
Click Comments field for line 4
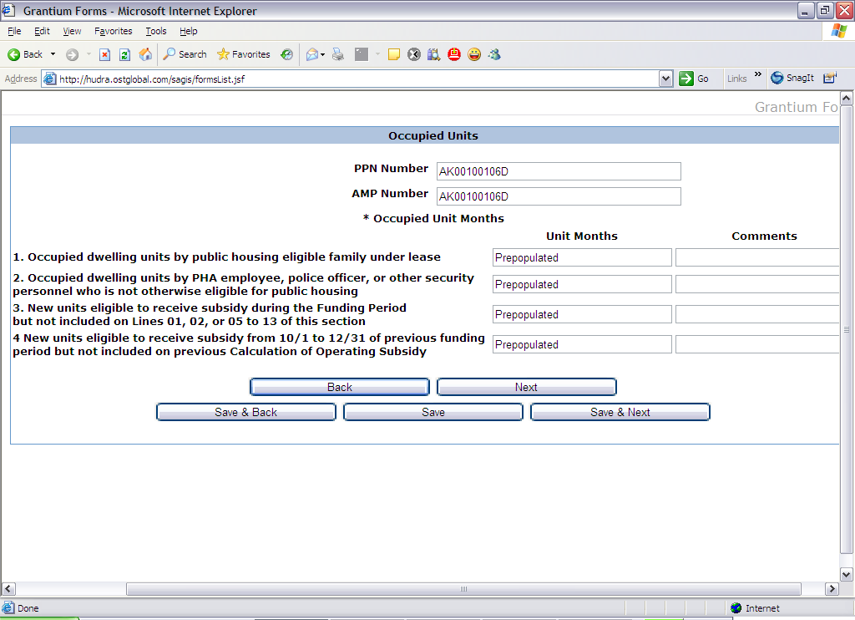[757, 344]
